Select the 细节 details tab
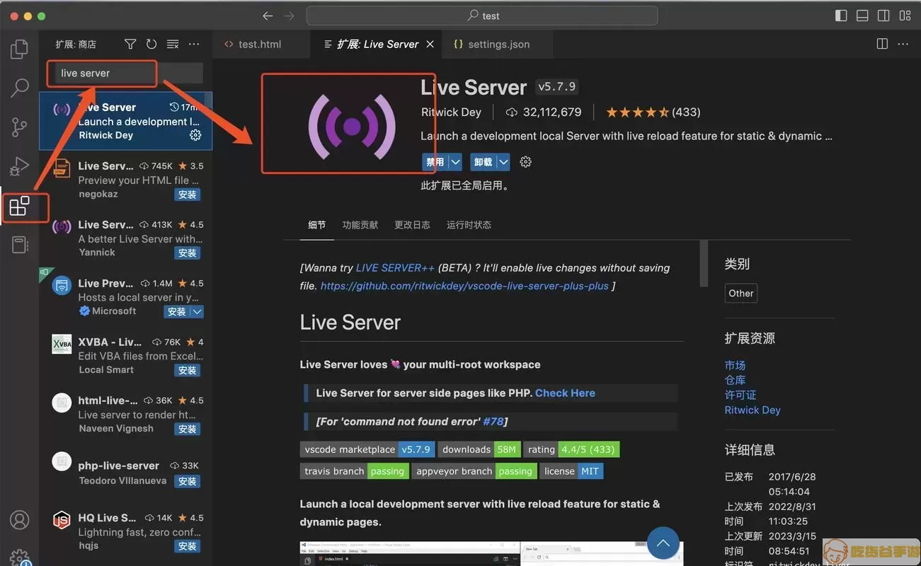The width and height of the screenshot is (921, 566). (x=317, y=225)
